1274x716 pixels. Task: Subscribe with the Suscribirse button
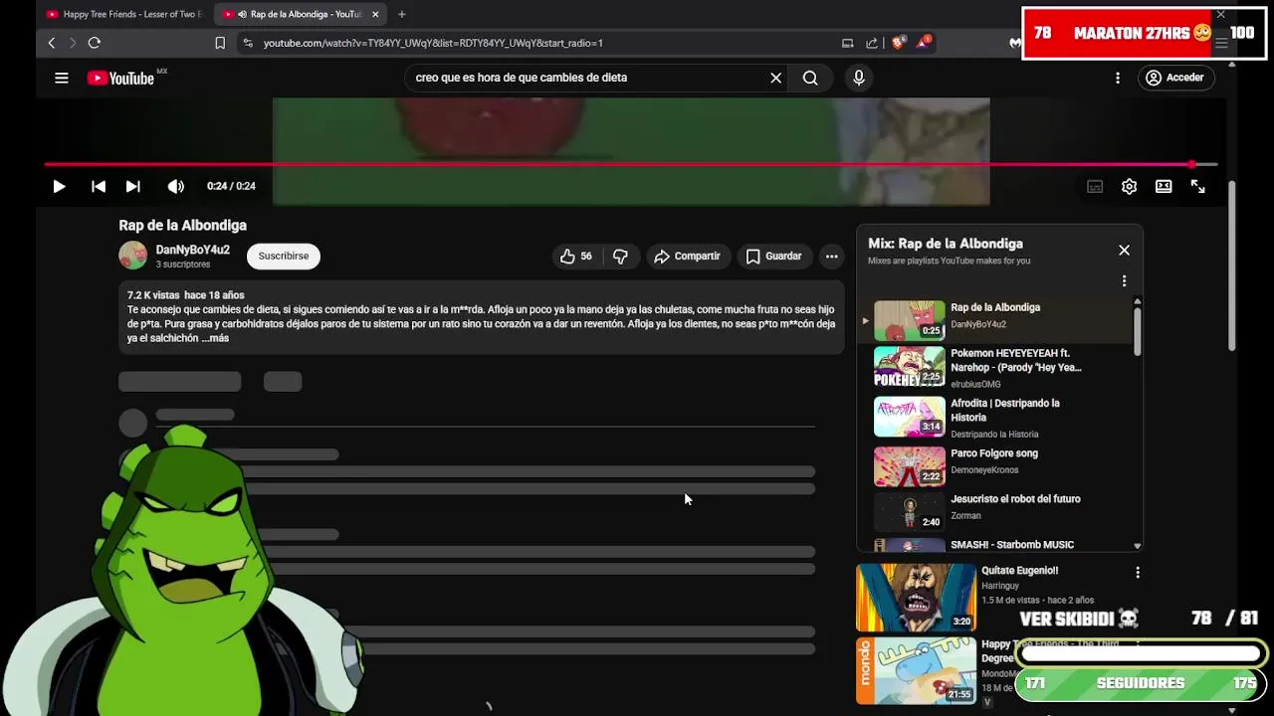click(284, 256)
